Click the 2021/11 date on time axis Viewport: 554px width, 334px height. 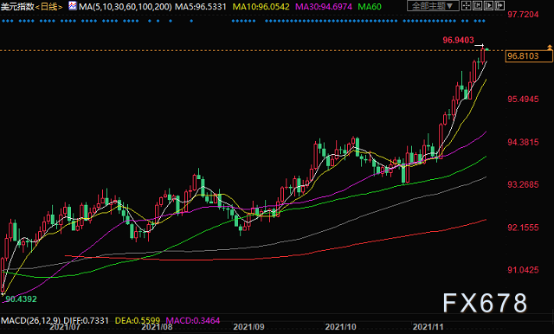(x=428, y=326)
